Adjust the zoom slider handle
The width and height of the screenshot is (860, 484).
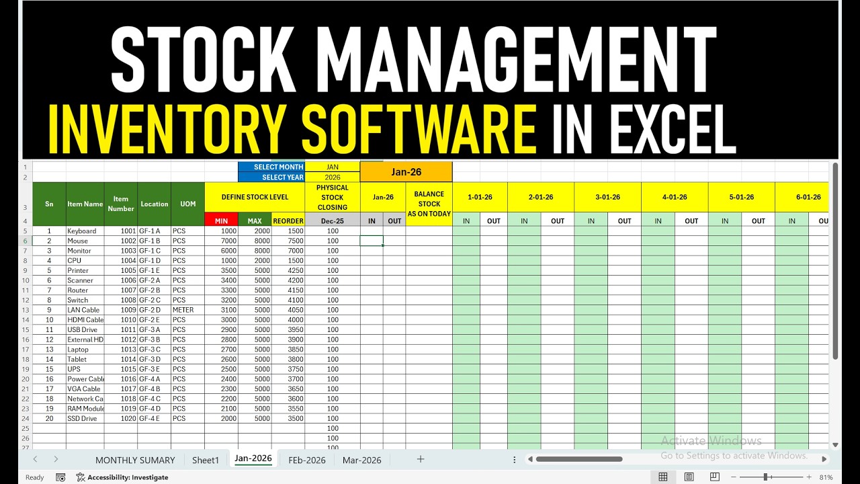point(765,477)
